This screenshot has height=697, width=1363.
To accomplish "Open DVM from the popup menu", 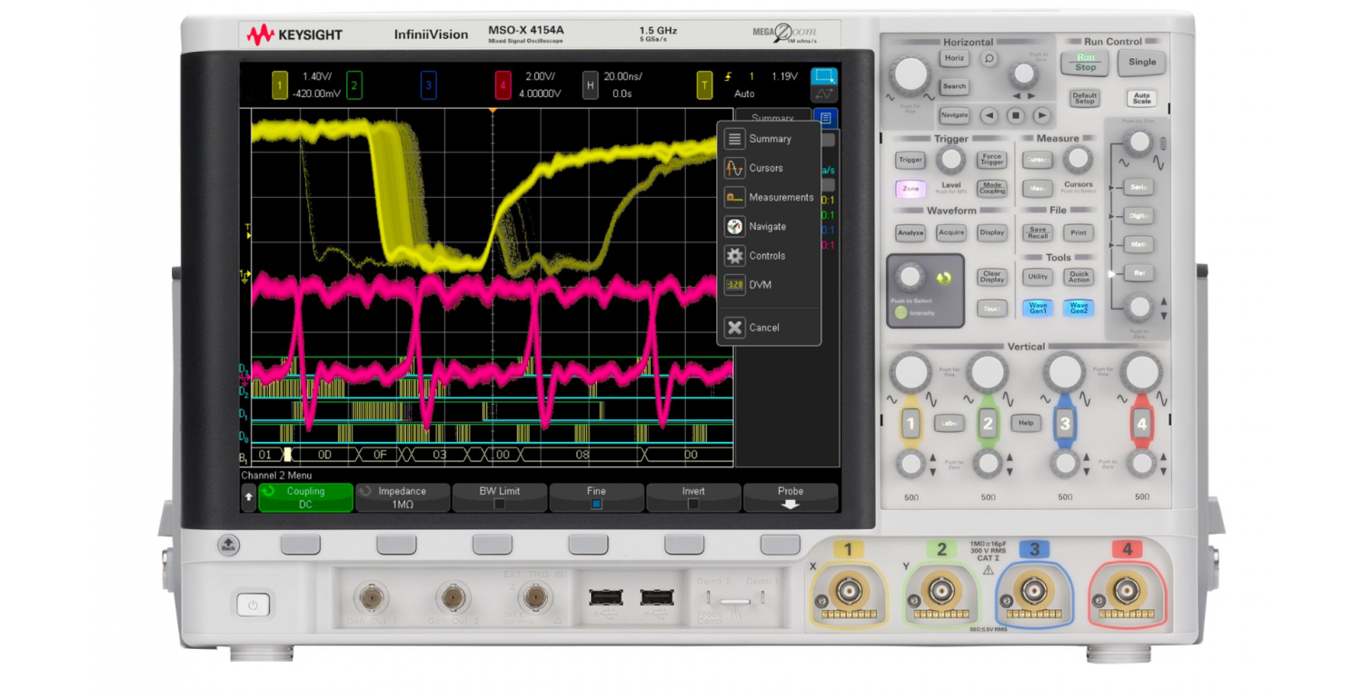I will point(769,285).
